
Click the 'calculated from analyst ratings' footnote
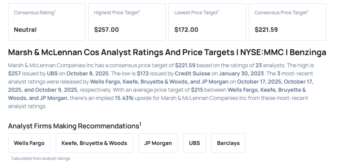pos(41,158)
